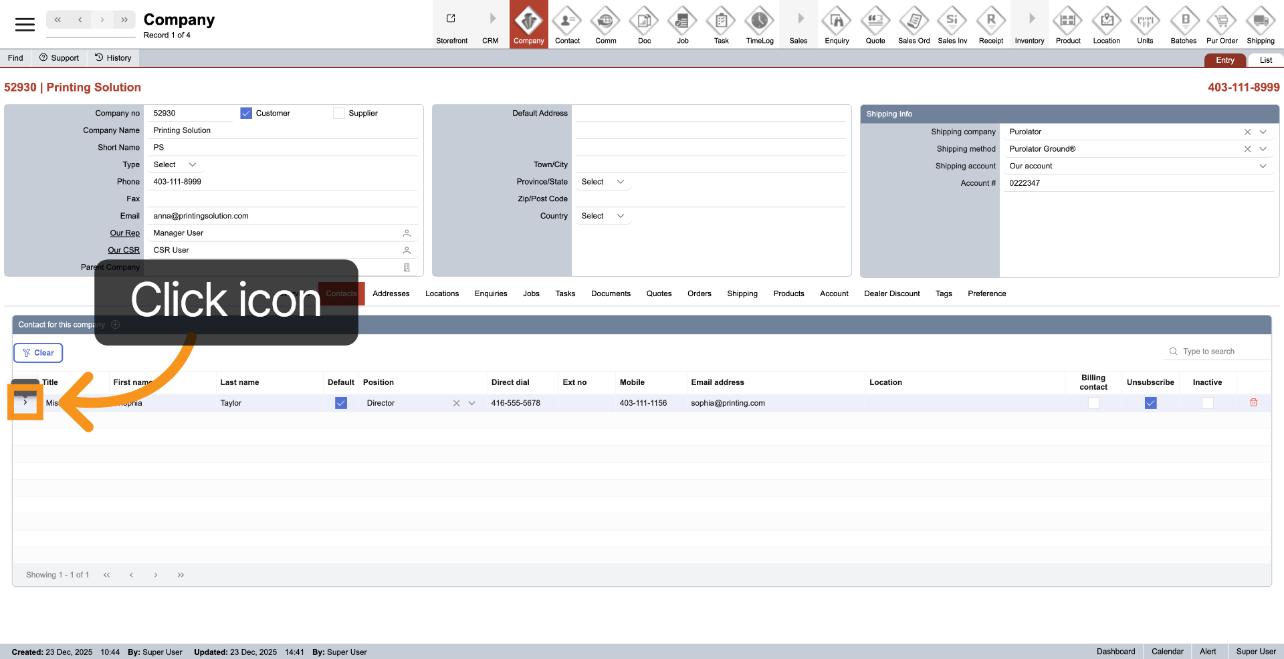Click the contact search field

[x=1220, y=352]
